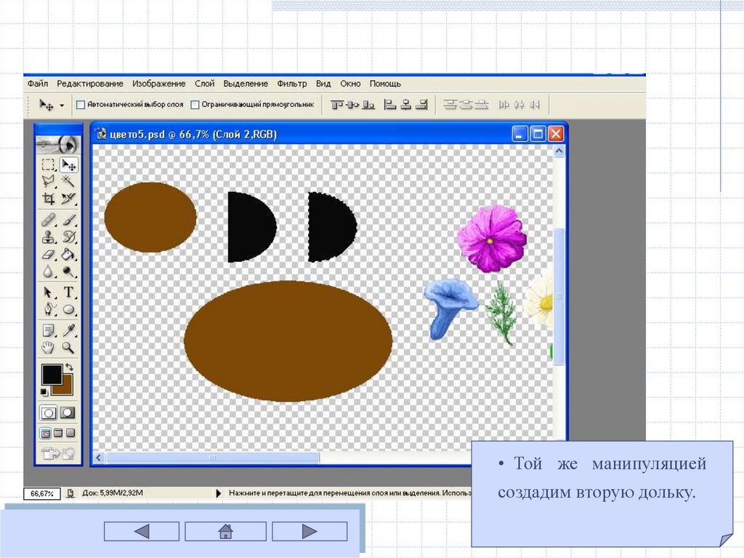Choose the Crop tool

(49, 198)
